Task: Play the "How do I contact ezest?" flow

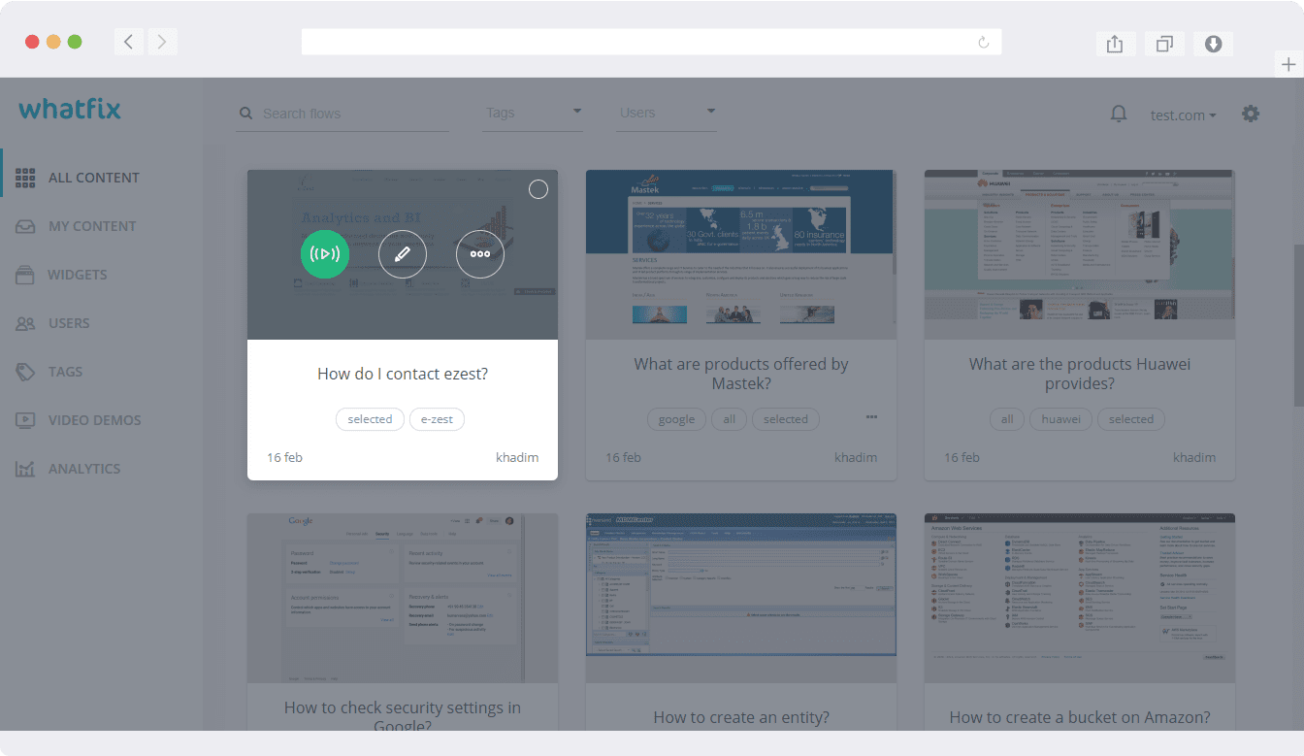Action: click(x=325, y=254)
